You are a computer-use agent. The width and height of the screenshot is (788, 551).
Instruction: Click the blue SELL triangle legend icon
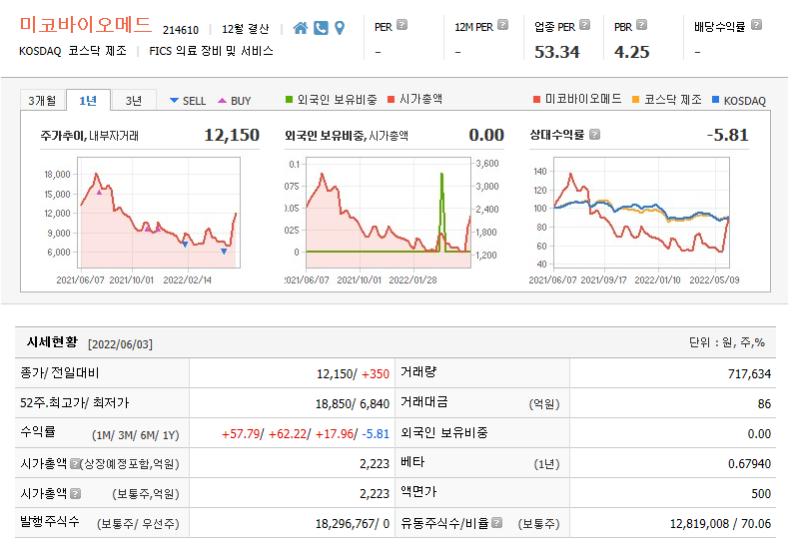coord(174,101)
